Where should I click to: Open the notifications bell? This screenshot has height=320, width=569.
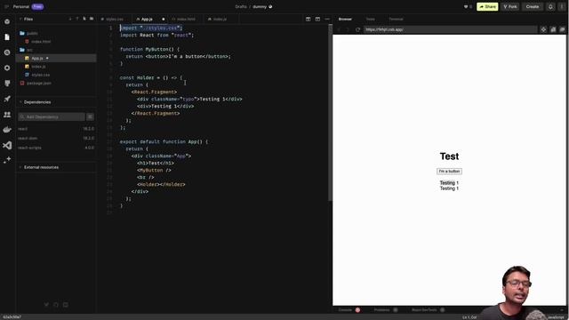point(550,6)
